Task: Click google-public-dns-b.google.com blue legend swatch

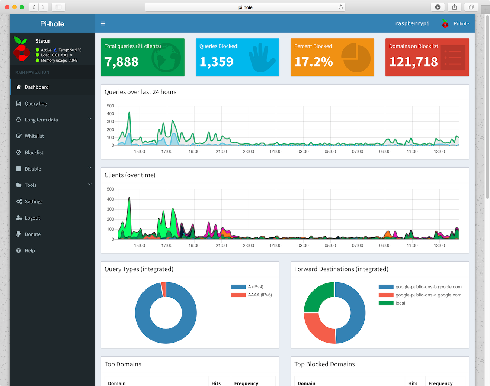Action: (x=386, y=287)
